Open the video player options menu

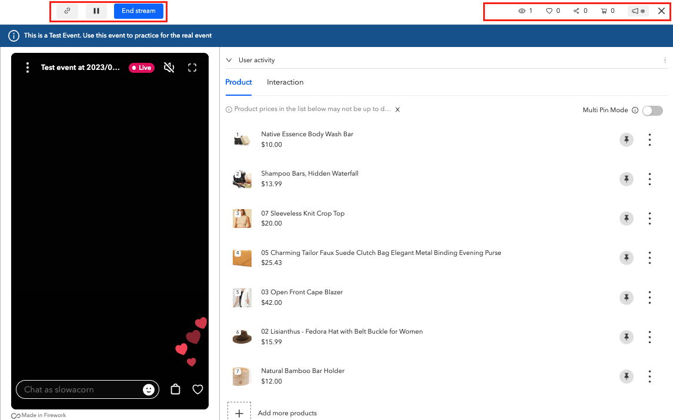(x=27, y=68)
